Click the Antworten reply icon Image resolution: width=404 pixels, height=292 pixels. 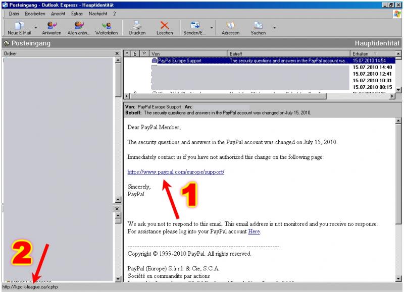[x=52, y=26]
